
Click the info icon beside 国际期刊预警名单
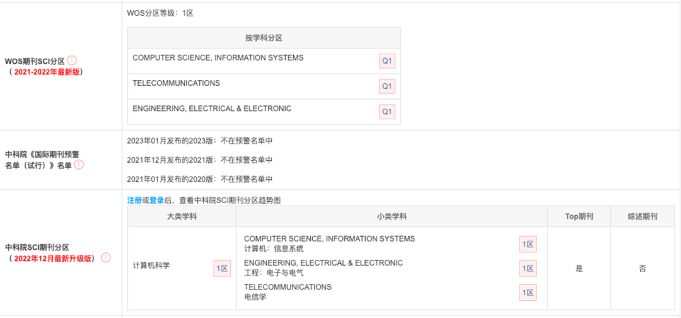79,165
